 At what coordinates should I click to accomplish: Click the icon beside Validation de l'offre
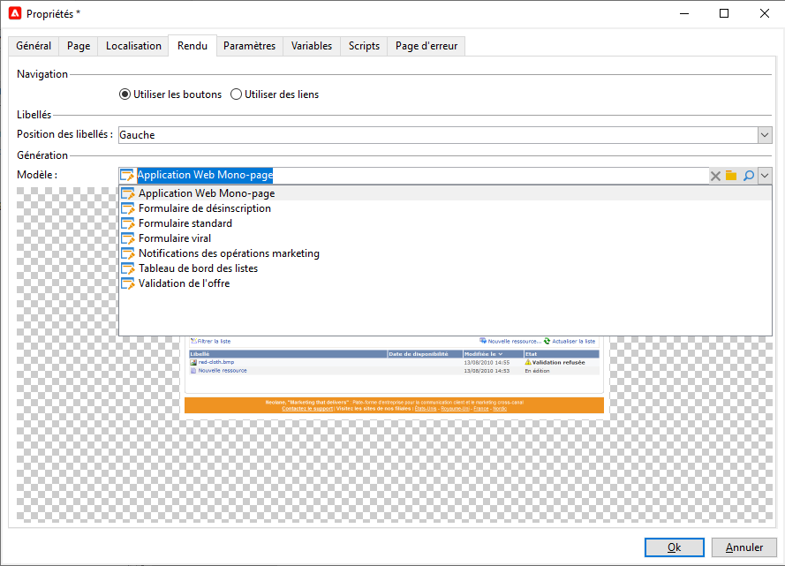point(128,283)
